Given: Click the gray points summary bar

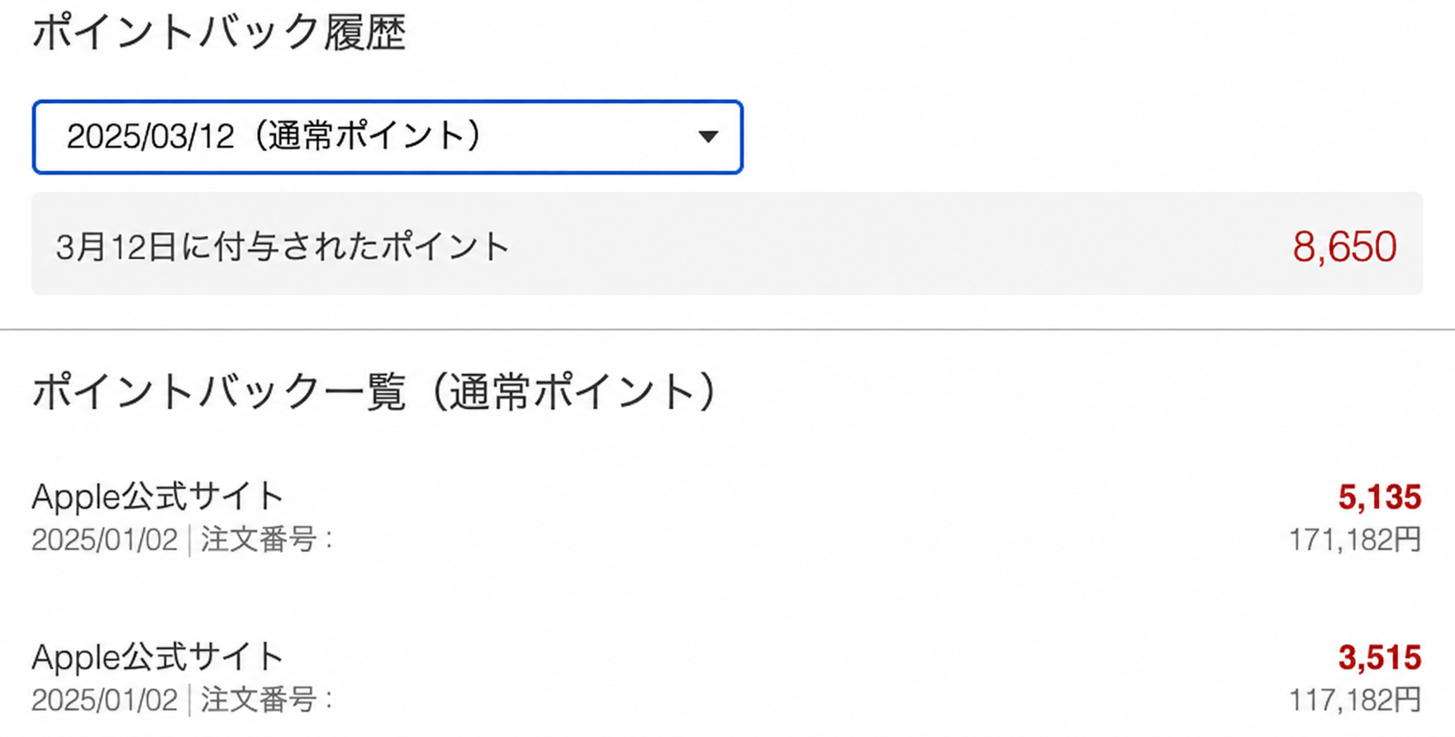Looking at the screenshot, I should (727, 244).
